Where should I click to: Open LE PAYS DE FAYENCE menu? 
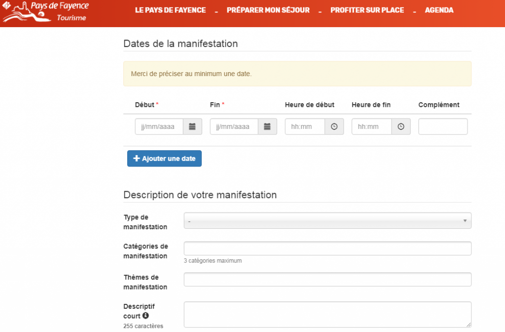pos(170,10)
